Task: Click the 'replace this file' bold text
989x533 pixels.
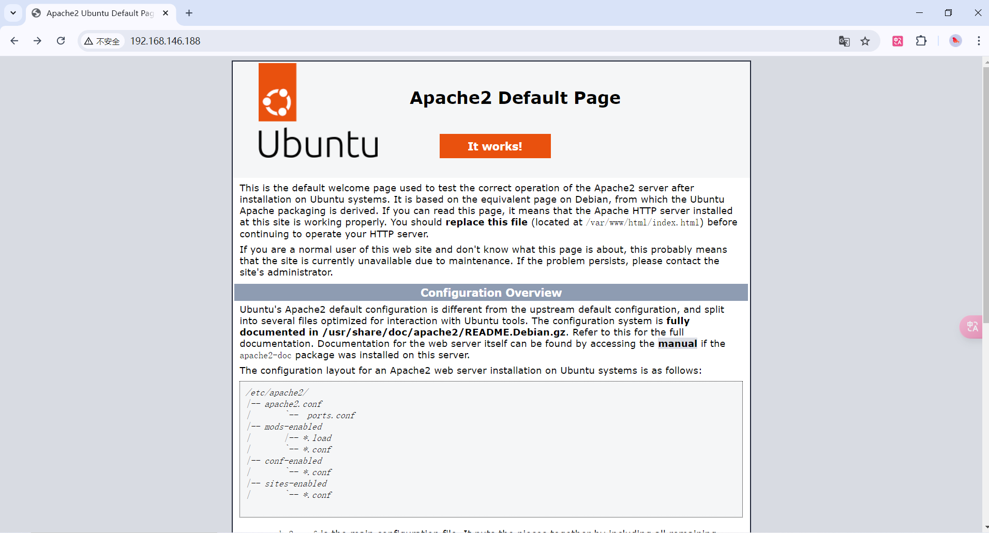Action: (x=487, y=222)
